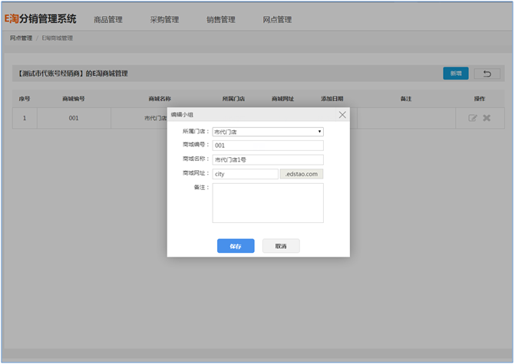
Task: Save the dialog with 保存 button
Action: (x=236, y=246)
